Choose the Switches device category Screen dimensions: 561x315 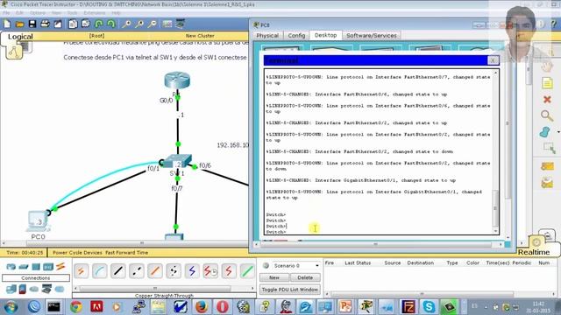(24, 266)
